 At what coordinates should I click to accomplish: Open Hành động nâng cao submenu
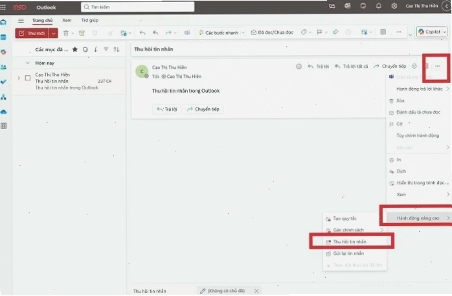418,218
